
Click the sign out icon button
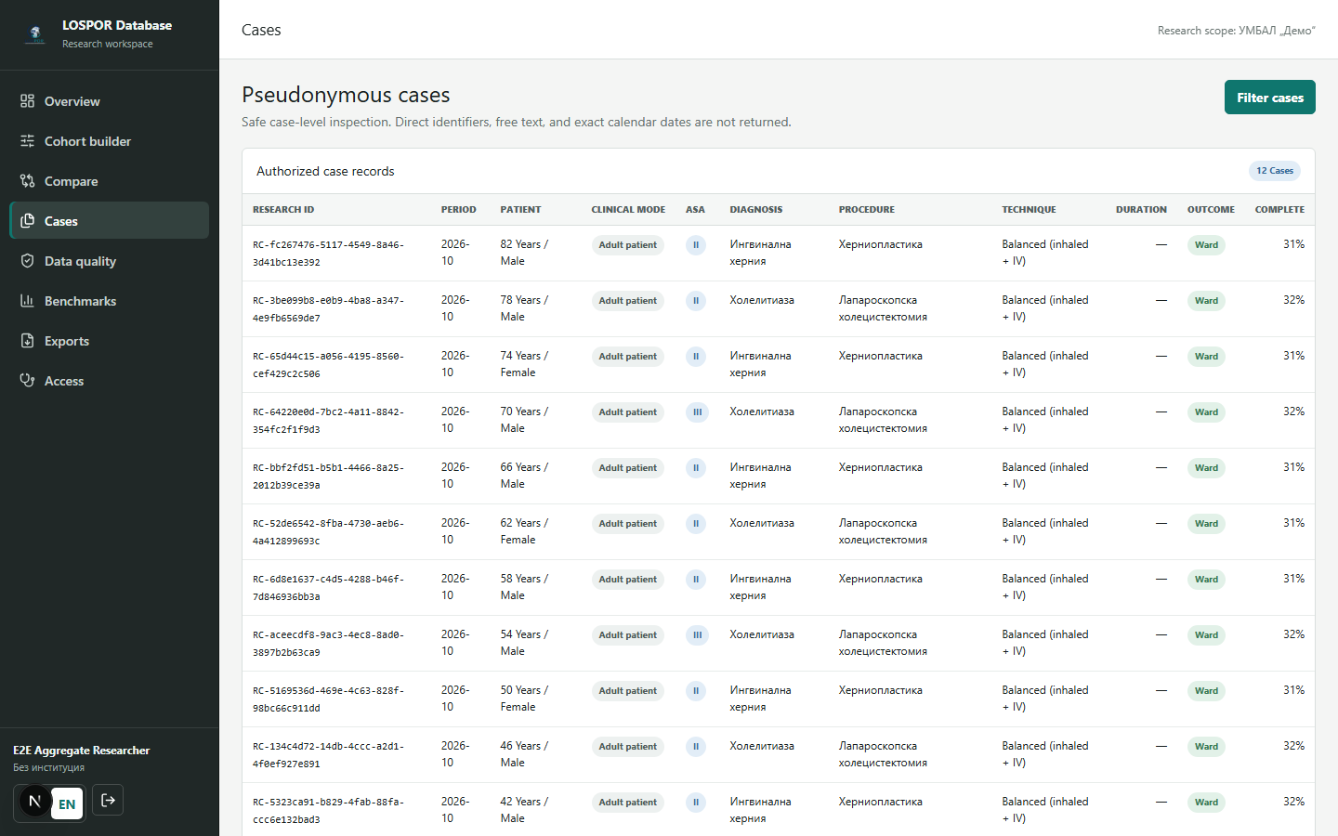pos(108,801)
